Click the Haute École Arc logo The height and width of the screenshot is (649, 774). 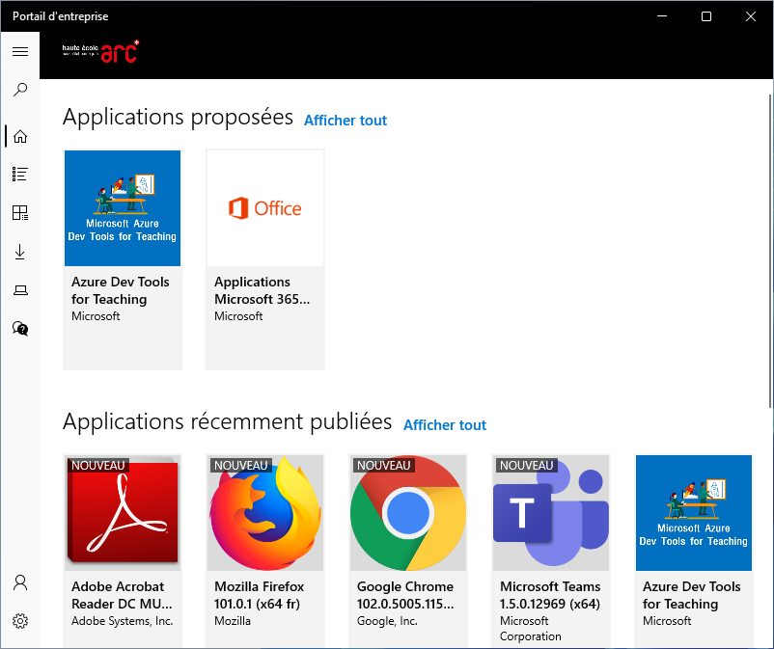tap(100, 52)
